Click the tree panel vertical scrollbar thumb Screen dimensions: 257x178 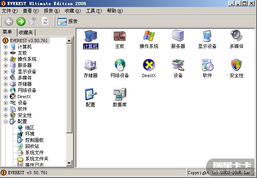coord(69,88)
